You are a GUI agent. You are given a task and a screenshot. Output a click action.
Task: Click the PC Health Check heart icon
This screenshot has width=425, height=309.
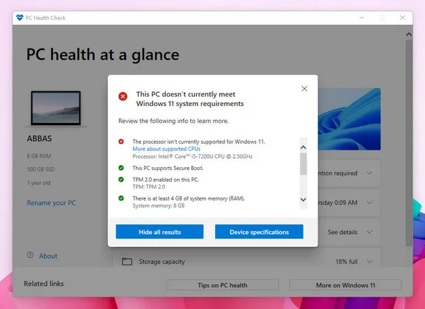point(20,17)
